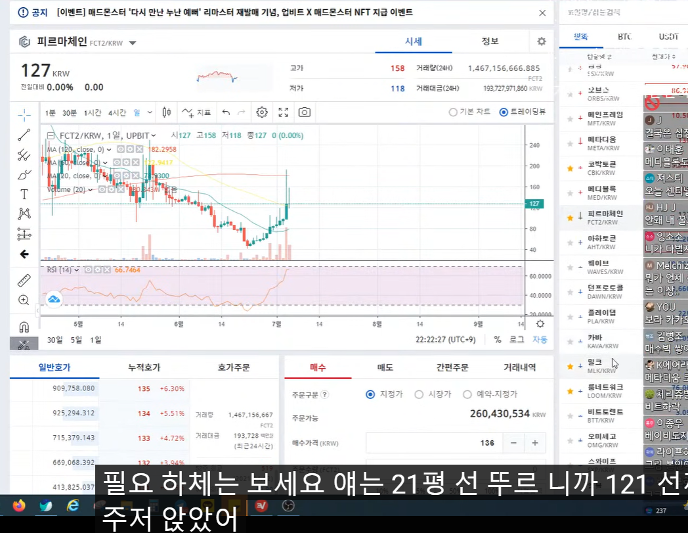The height and width of the screenshot is (533, 688).
Task: Toggle favorite star for 룸네트워크
Action: click(570, 391)
